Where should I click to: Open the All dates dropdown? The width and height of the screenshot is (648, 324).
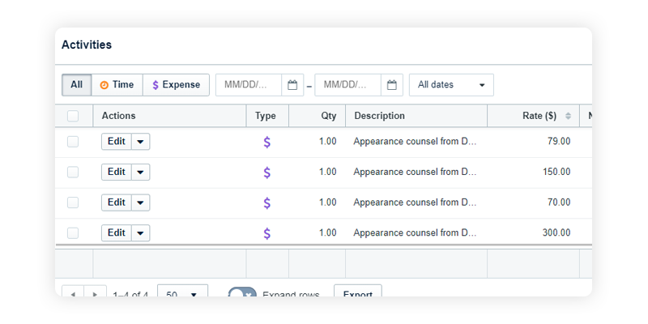click(451, 85)
